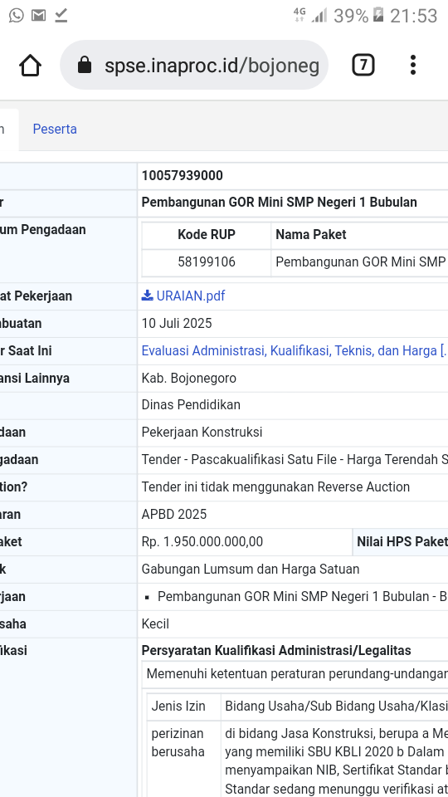Screen dimensions: 448x797
Task: Select the Pekerjaan Konstruksi value
Action: 202,433
